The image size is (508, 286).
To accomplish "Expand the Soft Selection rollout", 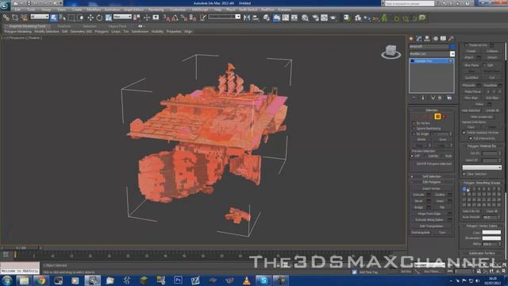I will (x=432, y=176).
